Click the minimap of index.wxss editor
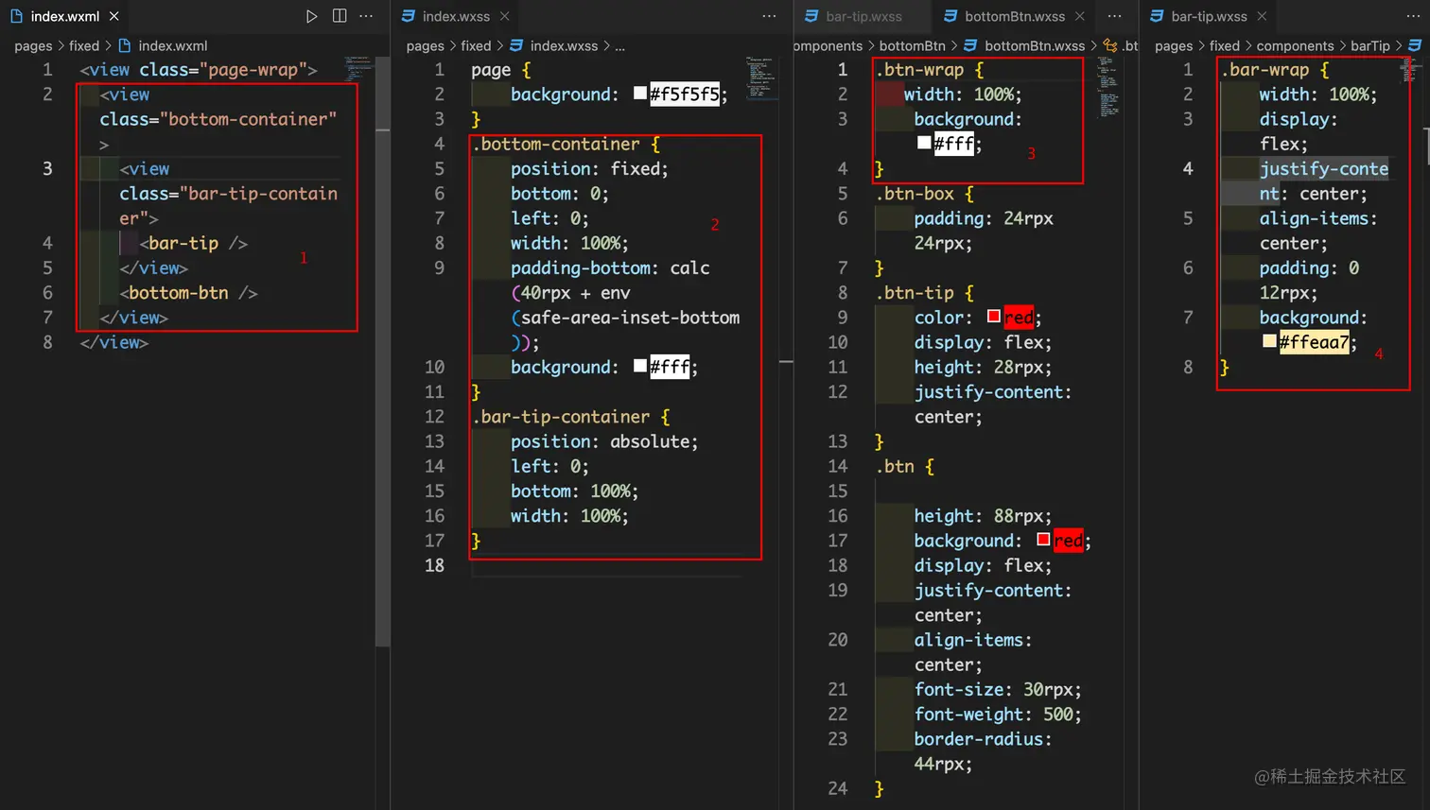The image size is (1430, 810). click(761, 78)
